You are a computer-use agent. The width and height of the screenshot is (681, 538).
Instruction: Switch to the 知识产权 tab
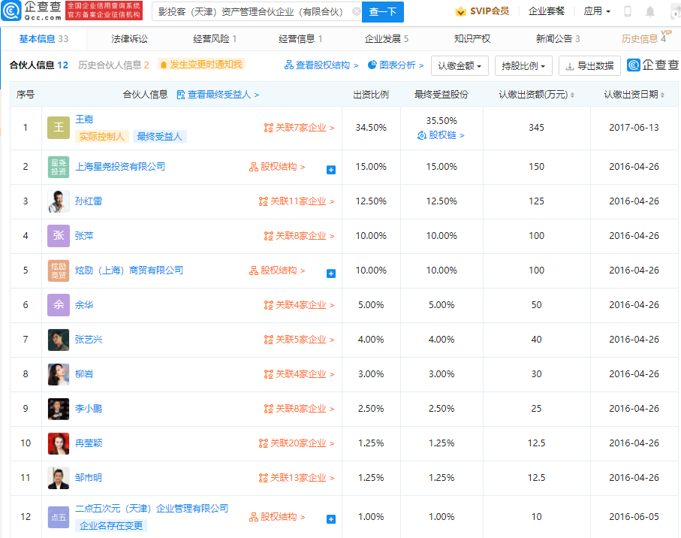point(472,38)
